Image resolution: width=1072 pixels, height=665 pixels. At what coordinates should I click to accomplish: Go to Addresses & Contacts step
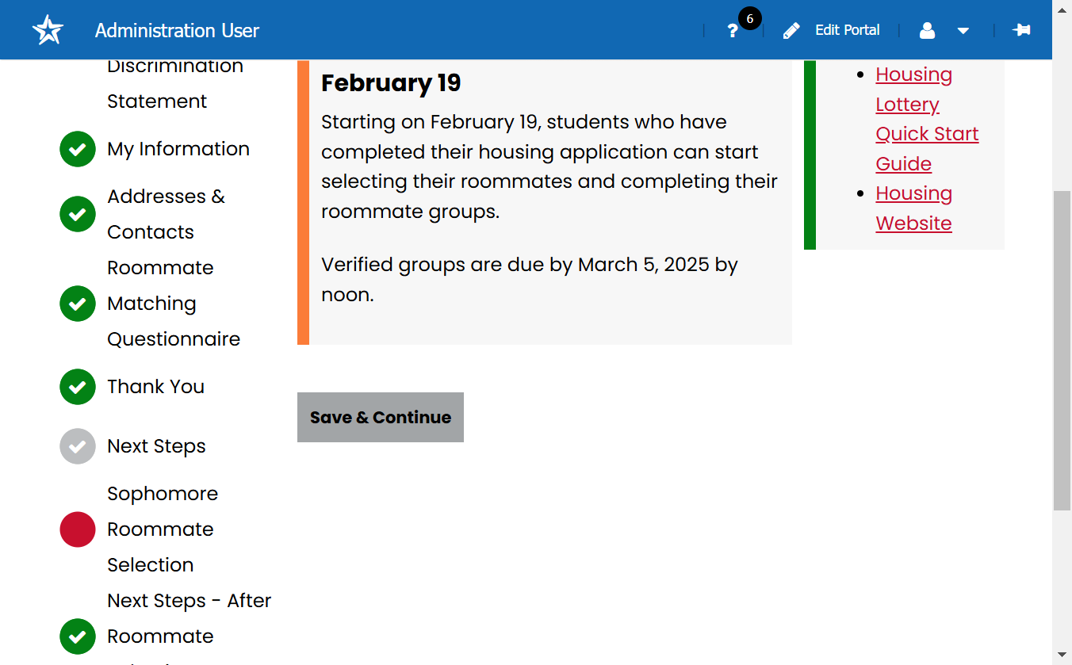pyautogui.click(x=167, y=214)
